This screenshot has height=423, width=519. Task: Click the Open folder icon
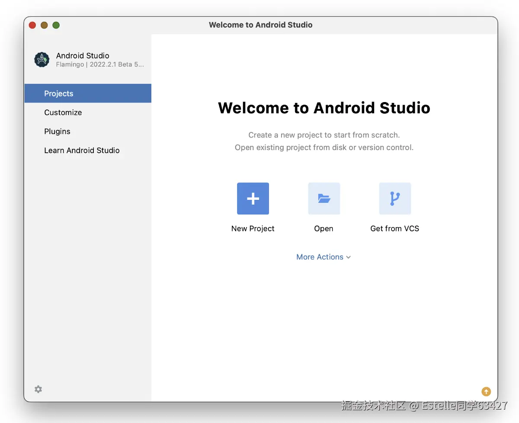click(x=324, y=199)
